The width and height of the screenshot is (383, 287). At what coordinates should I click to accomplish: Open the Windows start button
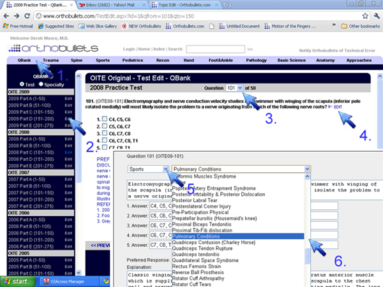coord(18,281)
